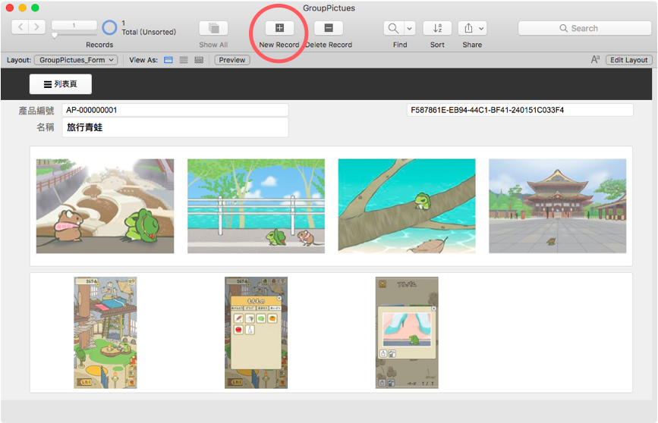Open the GroupPictues_Form layout dropdown
Viewport: 658px width, 423px height.
[x=76, y=60]
